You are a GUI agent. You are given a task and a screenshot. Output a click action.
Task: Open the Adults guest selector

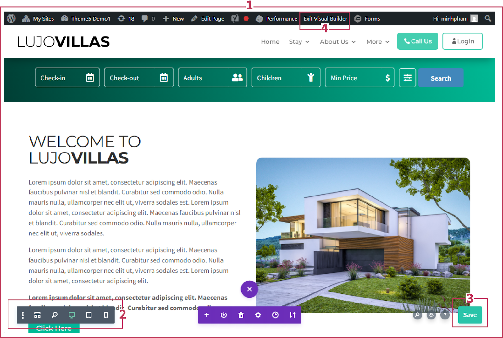pyautogui.click(x=213, y=78)
